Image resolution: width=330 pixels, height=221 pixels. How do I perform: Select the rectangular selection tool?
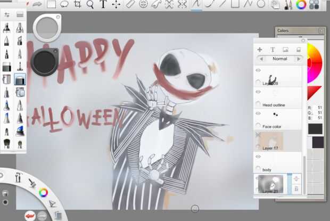[x=52, y=4]
